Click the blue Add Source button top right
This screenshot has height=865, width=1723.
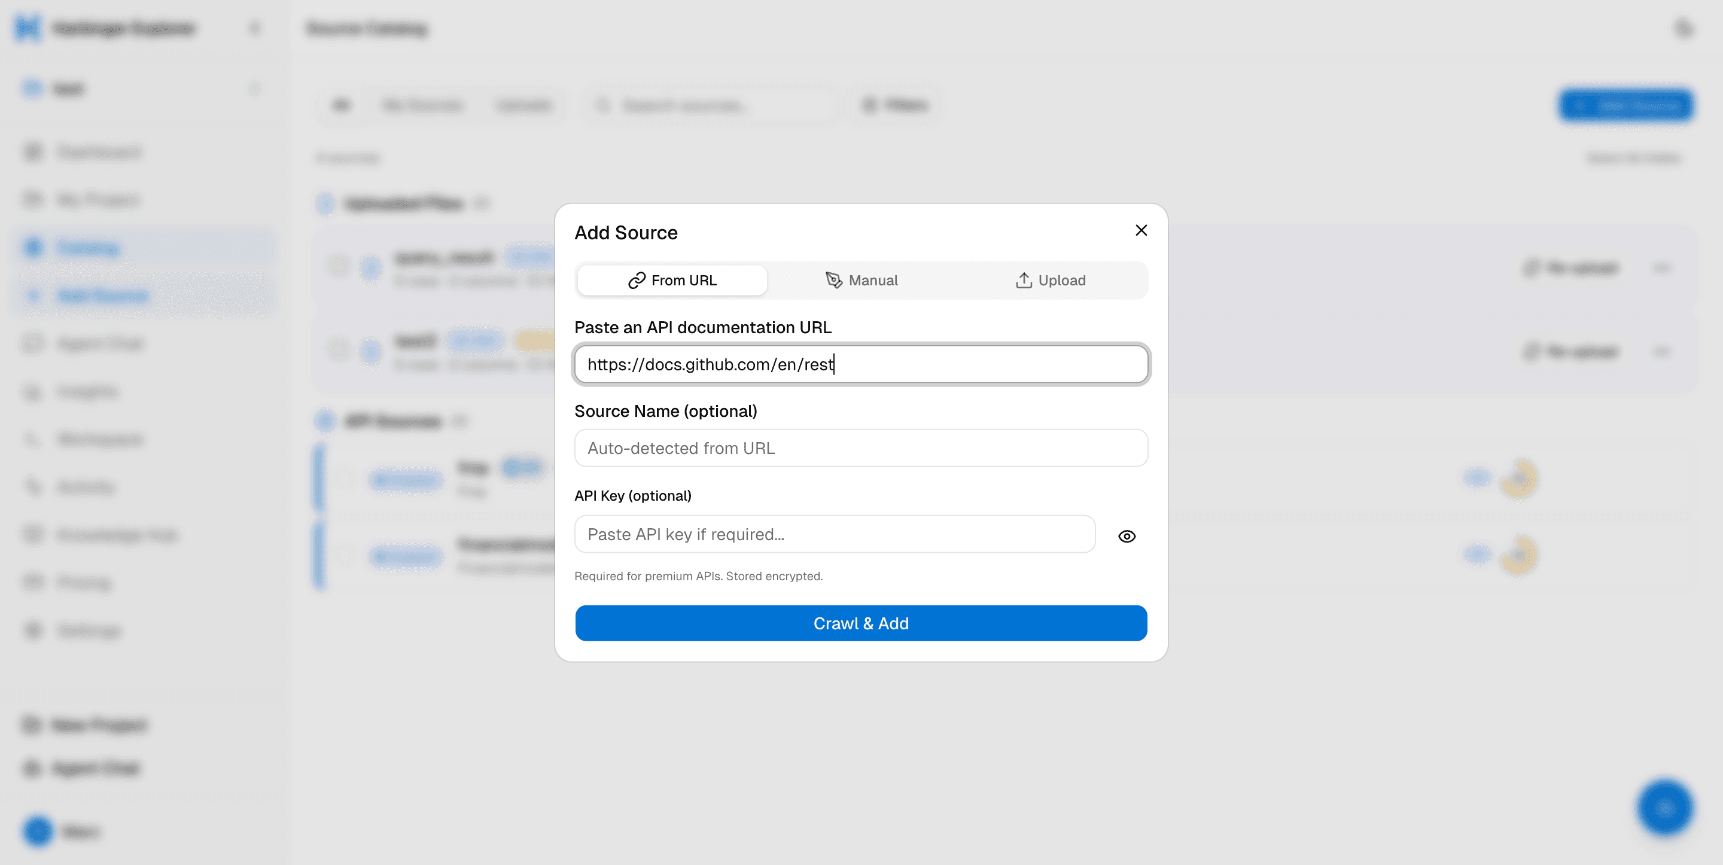[1627, 105]
